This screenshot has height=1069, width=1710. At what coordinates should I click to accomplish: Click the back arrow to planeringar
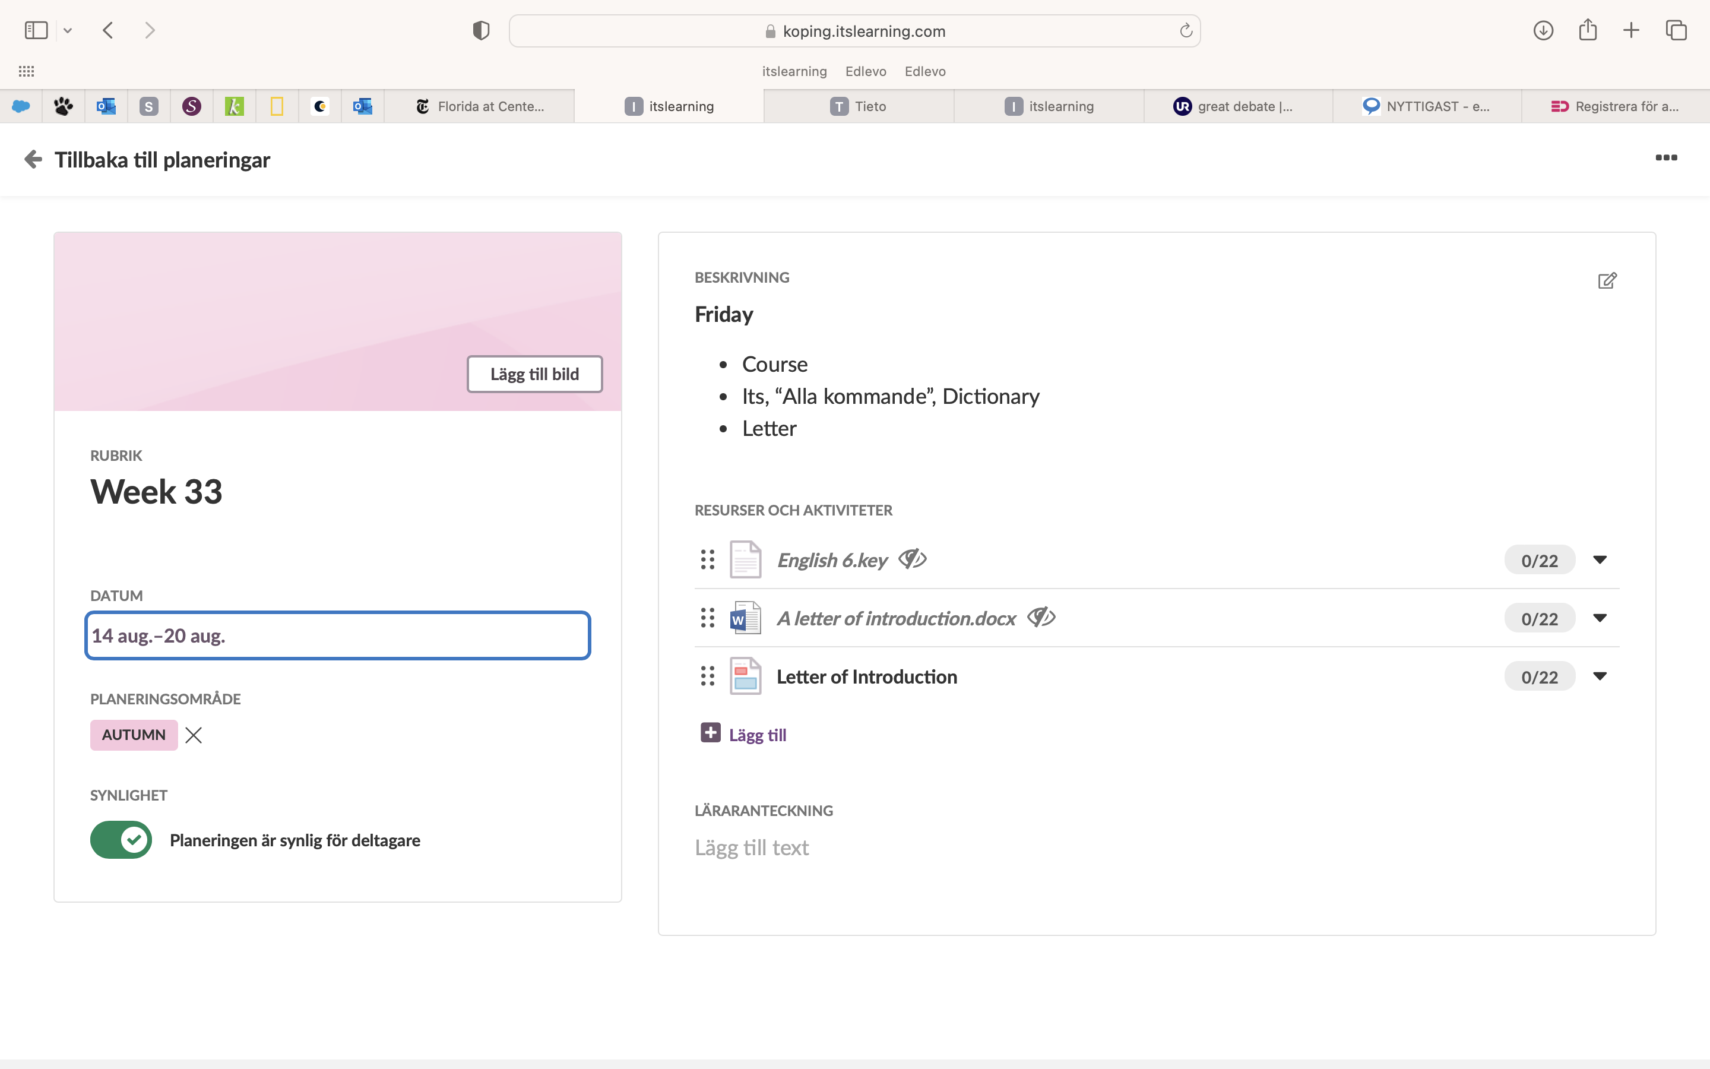(33, 159)
